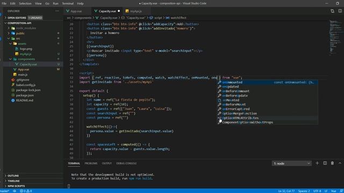Select the Capacity.vue editor tab
Image resolution: width=344 pixels, height=193 pixels.
[x=107, y=11]
